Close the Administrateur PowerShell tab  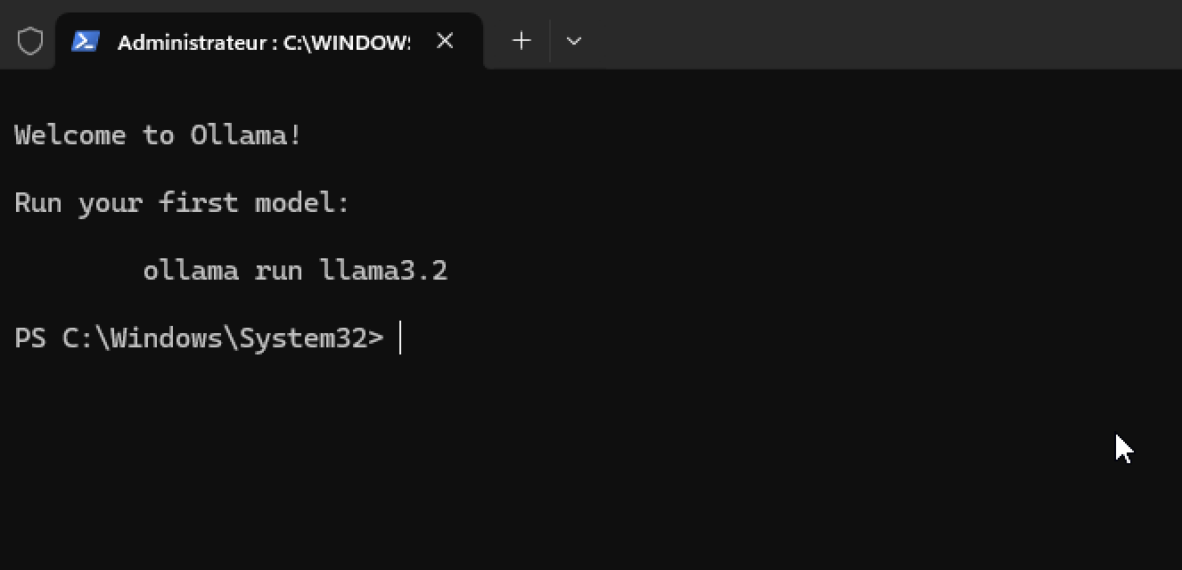445,41
